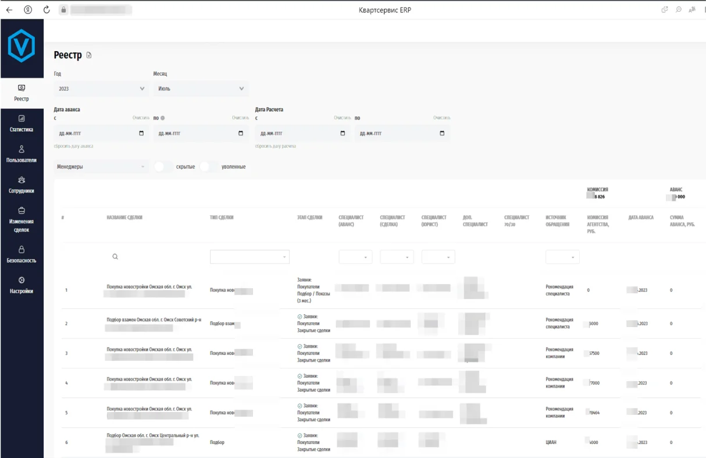Expand the Менеджеры dropdown
This screenshot has width=706, height=458.
tap(101, 166)
